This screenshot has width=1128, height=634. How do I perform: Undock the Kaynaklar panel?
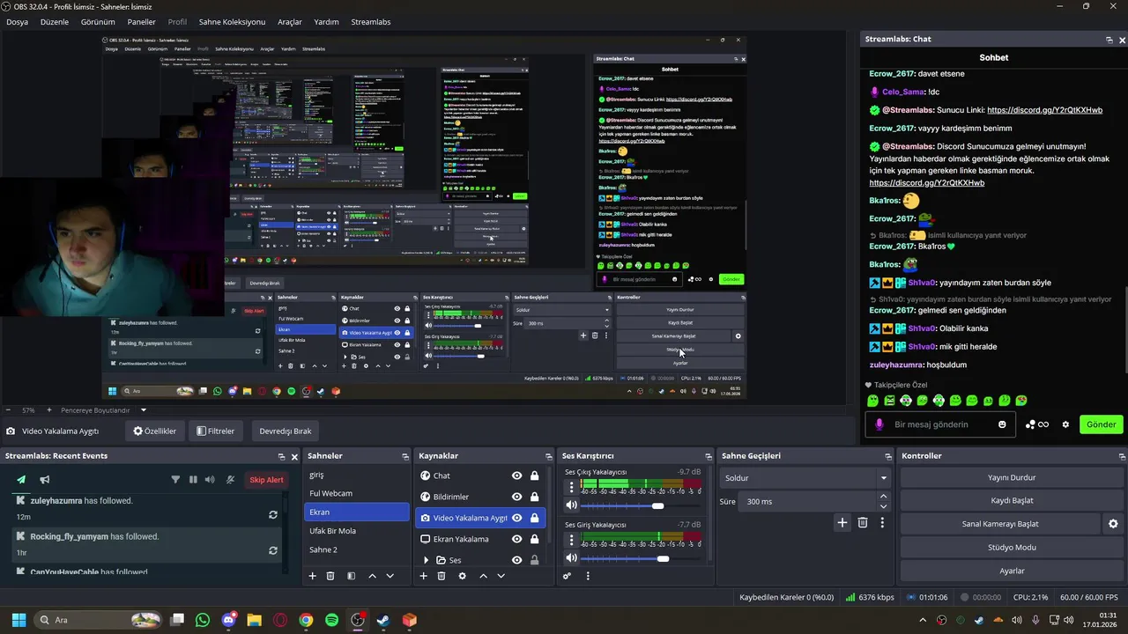coord(547,456)
